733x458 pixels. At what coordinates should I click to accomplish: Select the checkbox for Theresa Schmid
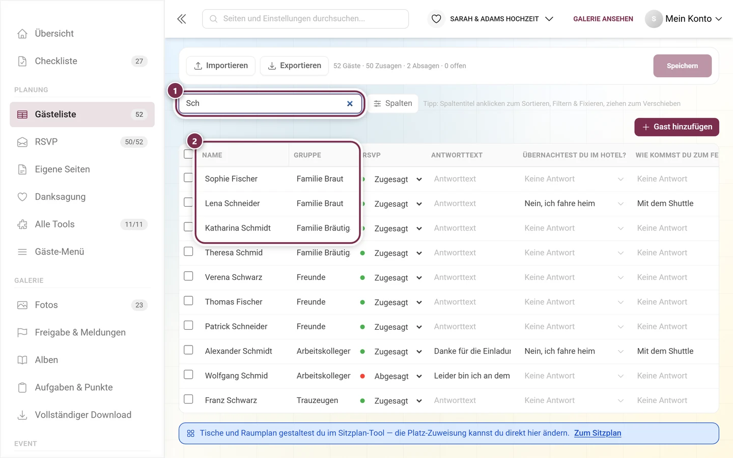tap(188, 251)
